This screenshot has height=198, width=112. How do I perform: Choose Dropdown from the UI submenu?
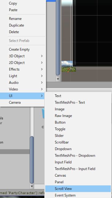click(x=63, y=149)
